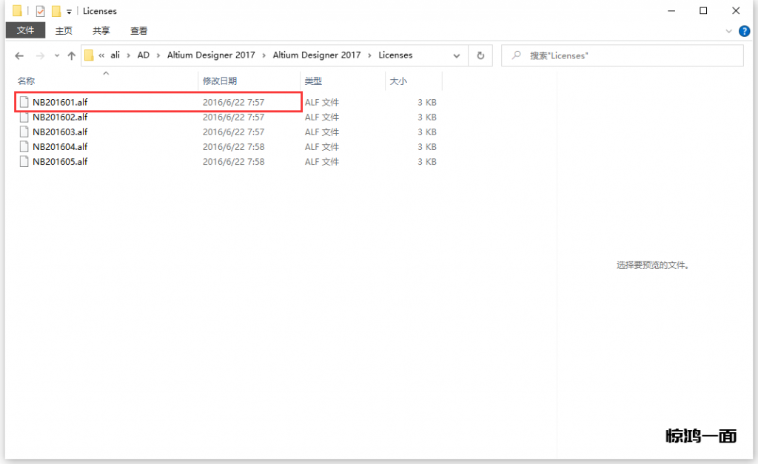Click New Folder icon in title bar
This screenshot has height=464, width=758.
56,11
